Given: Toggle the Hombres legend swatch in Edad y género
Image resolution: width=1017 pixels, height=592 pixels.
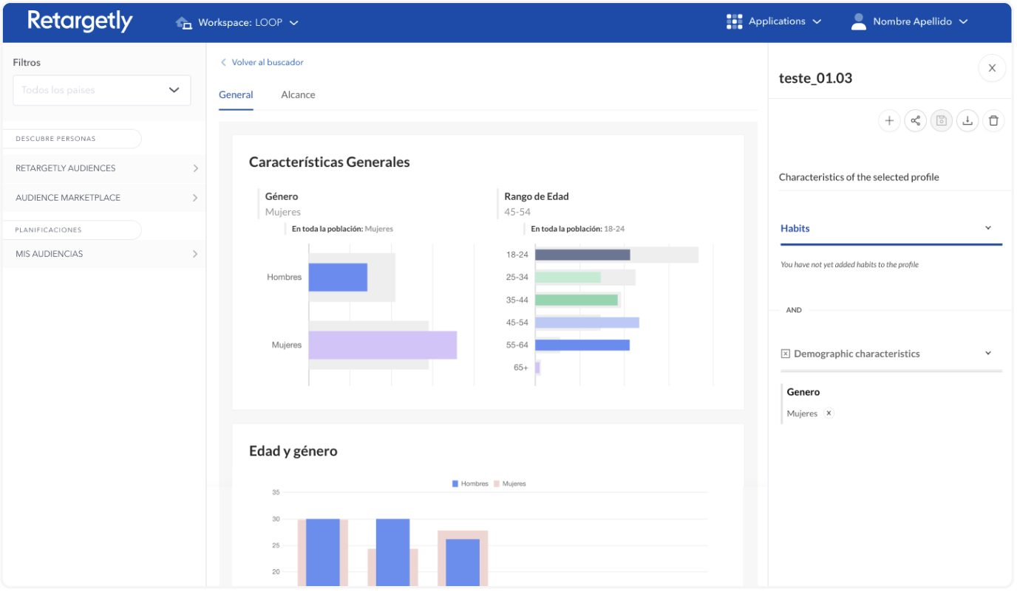Looking at the screenshot, I should click(x=455, y=484).
